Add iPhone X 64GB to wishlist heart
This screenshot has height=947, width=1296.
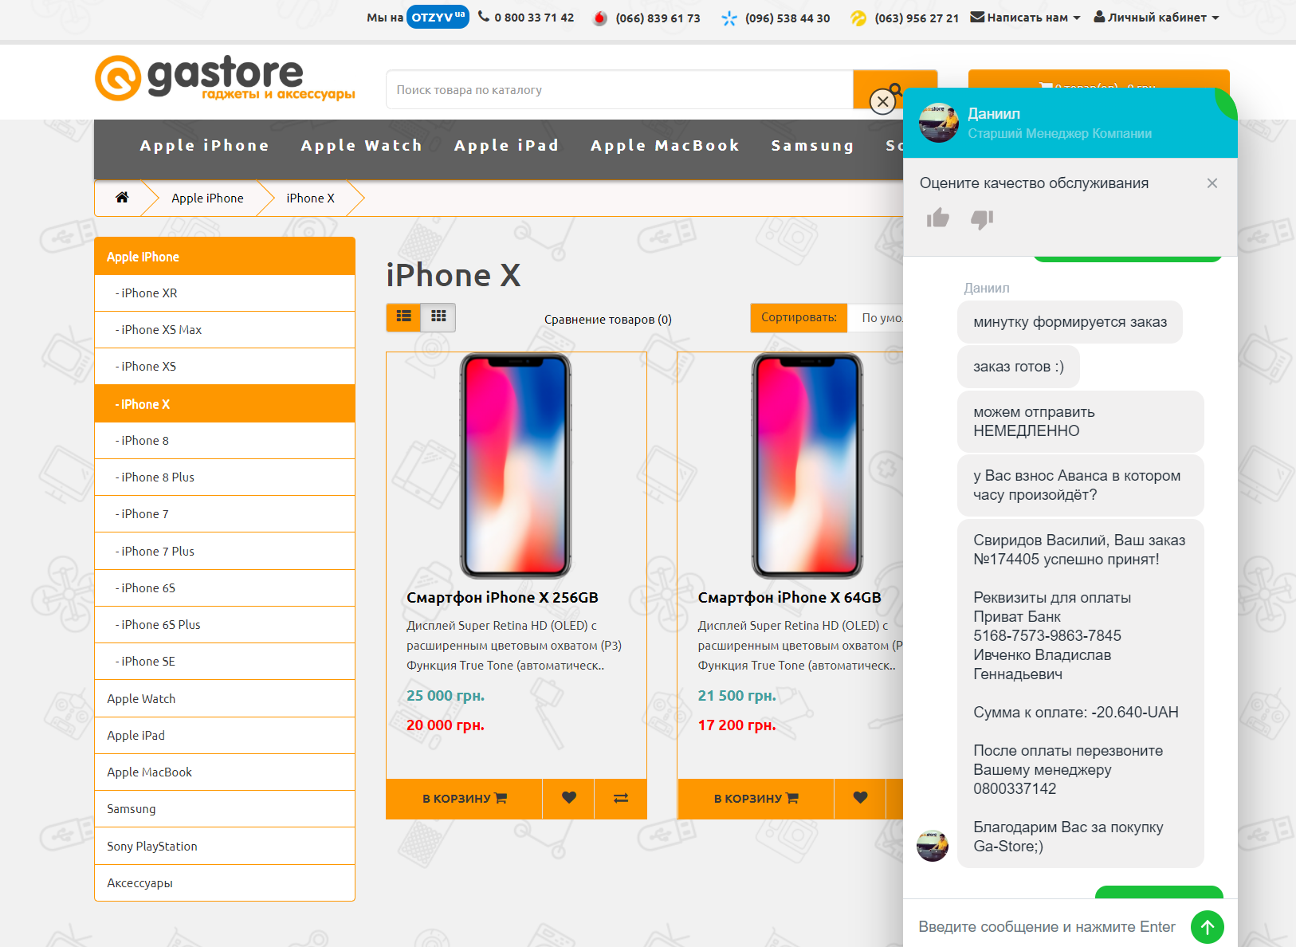tap(860, 798)
